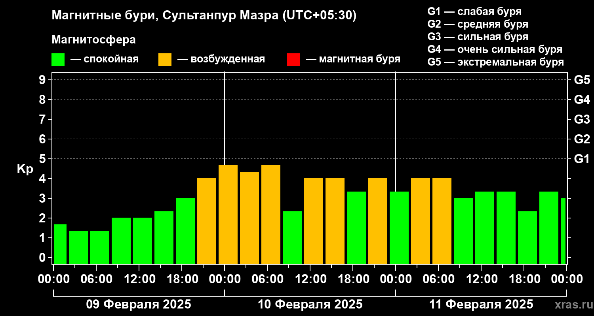Select the narrow first green bar at 09 Февраля 00:00
Image resolution: width=594 pixels, height=316 pixels.
pos(60,244)
